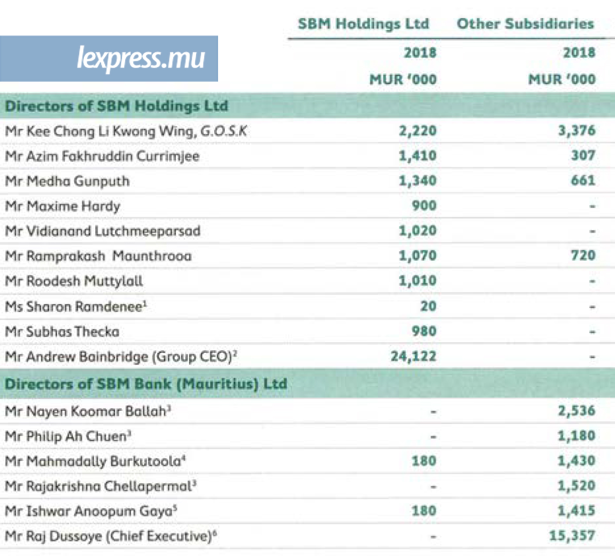Click the 720 value for Mr Ramprakash Maunthrooa

[x=583, y=255]
